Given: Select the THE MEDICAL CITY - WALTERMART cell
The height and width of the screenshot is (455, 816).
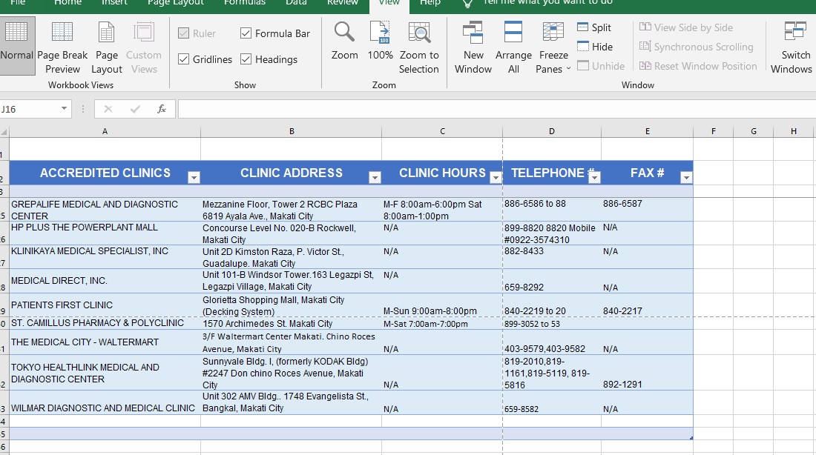Looking at the screenshot, I should click(105, 342).
